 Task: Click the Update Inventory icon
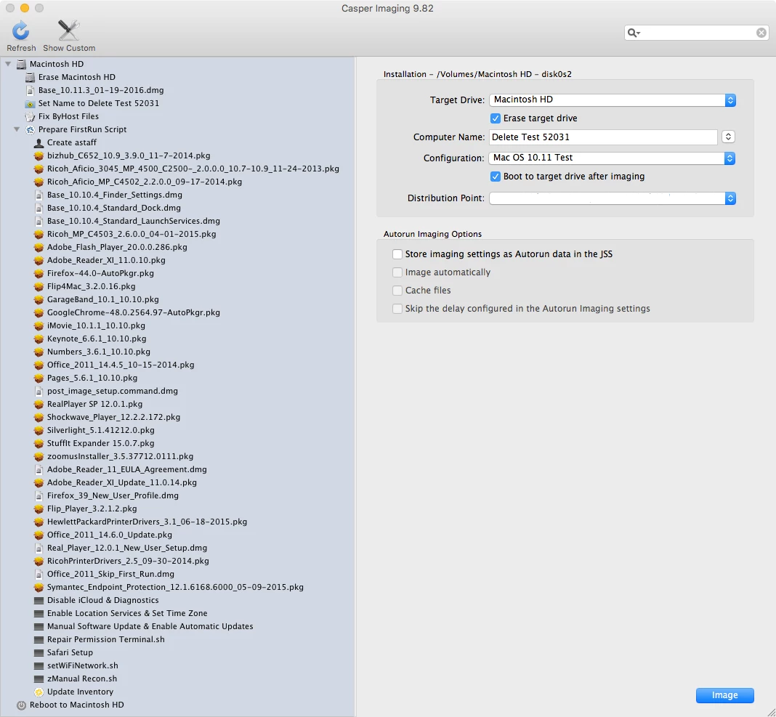[x=39, y=692]
